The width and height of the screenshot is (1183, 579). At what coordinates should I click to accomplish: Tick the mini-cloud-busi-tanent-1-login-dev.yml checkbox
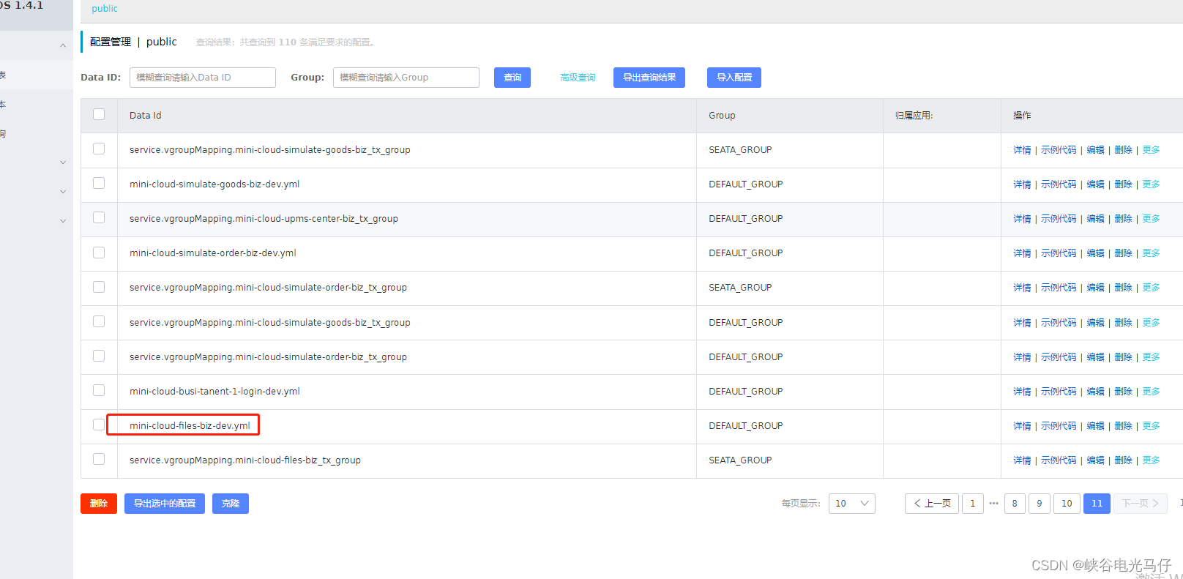pyautogui.click(x=99, y=390)
